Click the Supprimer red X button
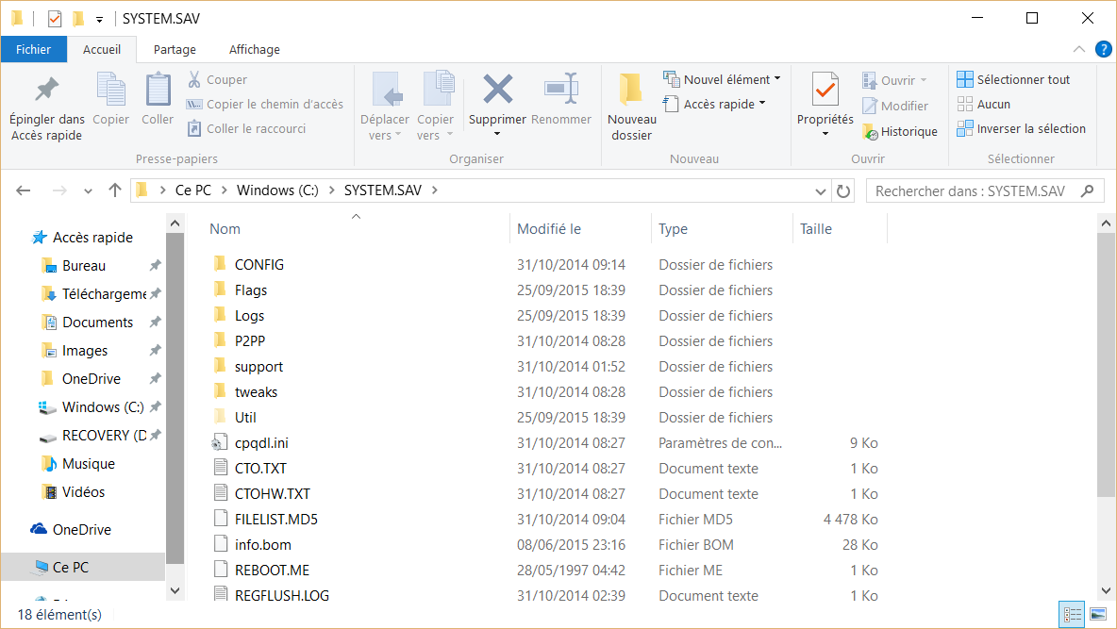 click(497, 106)
